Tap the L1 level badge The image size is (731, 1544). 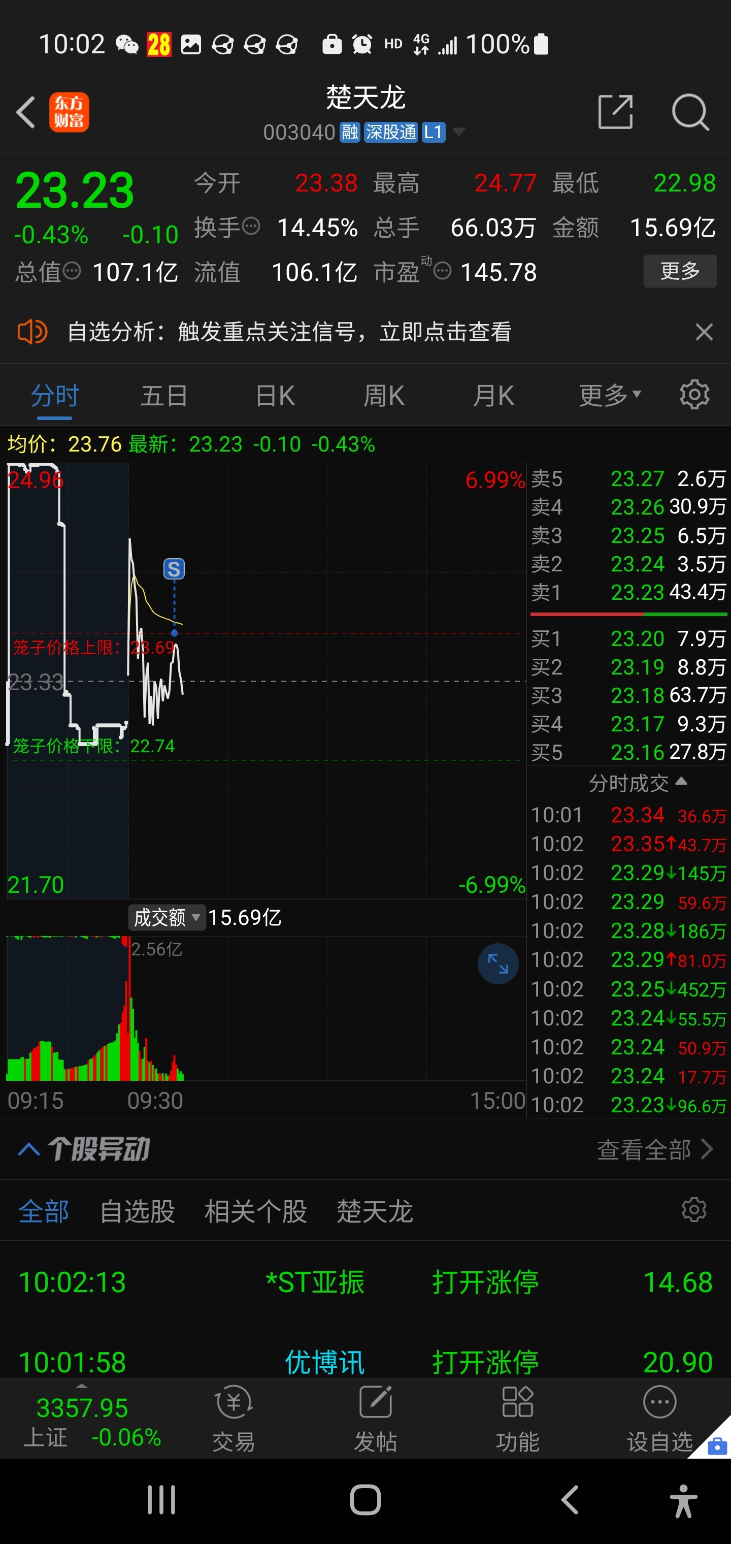433,132
